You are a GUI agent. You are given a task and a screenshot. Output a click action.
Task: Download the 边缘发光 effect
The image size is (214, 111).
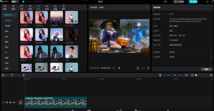(x=61, y=39)
